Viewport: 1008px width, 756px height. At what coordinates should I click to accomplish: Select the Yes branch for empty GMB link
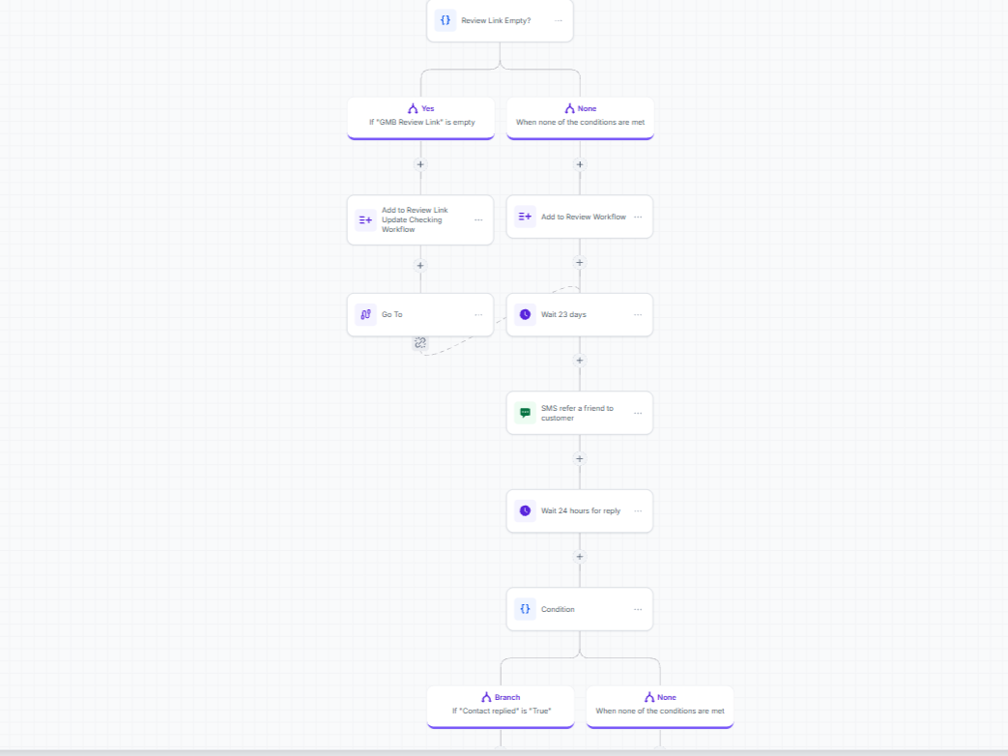click(420, 118)
